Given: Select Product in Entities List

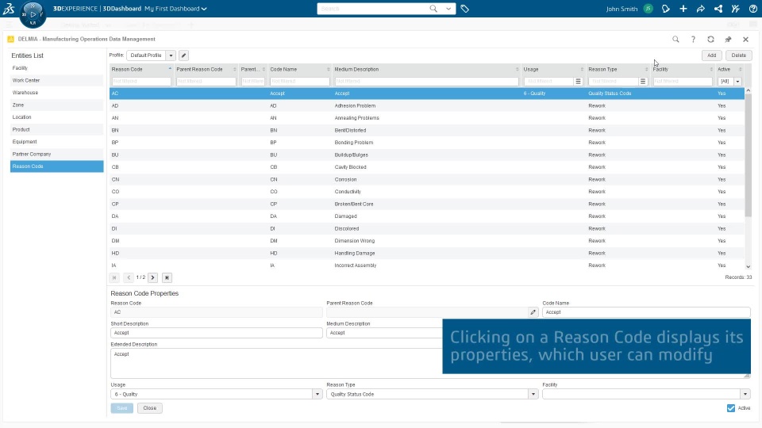Looking at the screenshot, I should coord(57,129).
